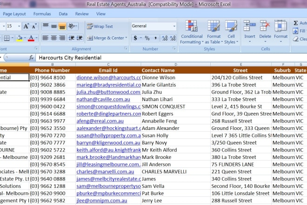This screenshot has width=307, height=205.
Task: Expand the Delete dropdown arrow
Action: (265, 41)
